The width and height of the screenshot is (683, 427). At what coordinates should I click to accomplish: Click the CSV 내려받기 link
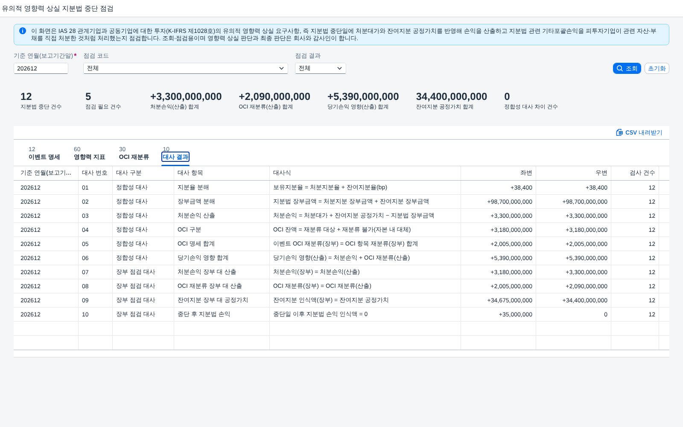(x=639, y=132)
